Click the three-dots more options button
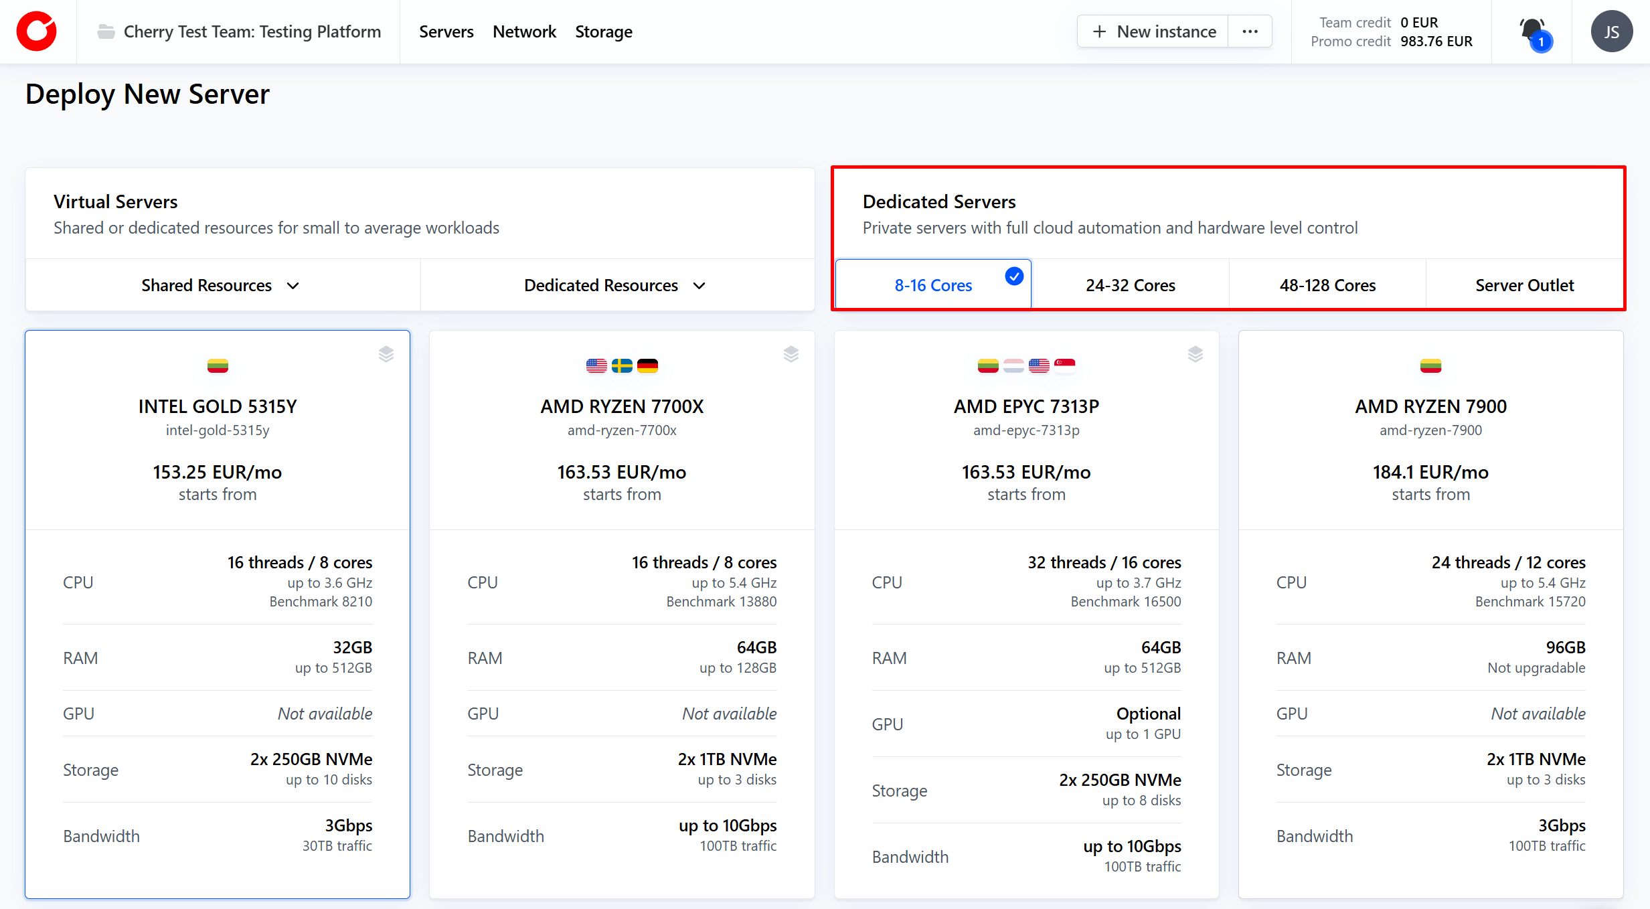Screen dimensions: 1650x909 pyautogui.click(x=1250, y=31)
